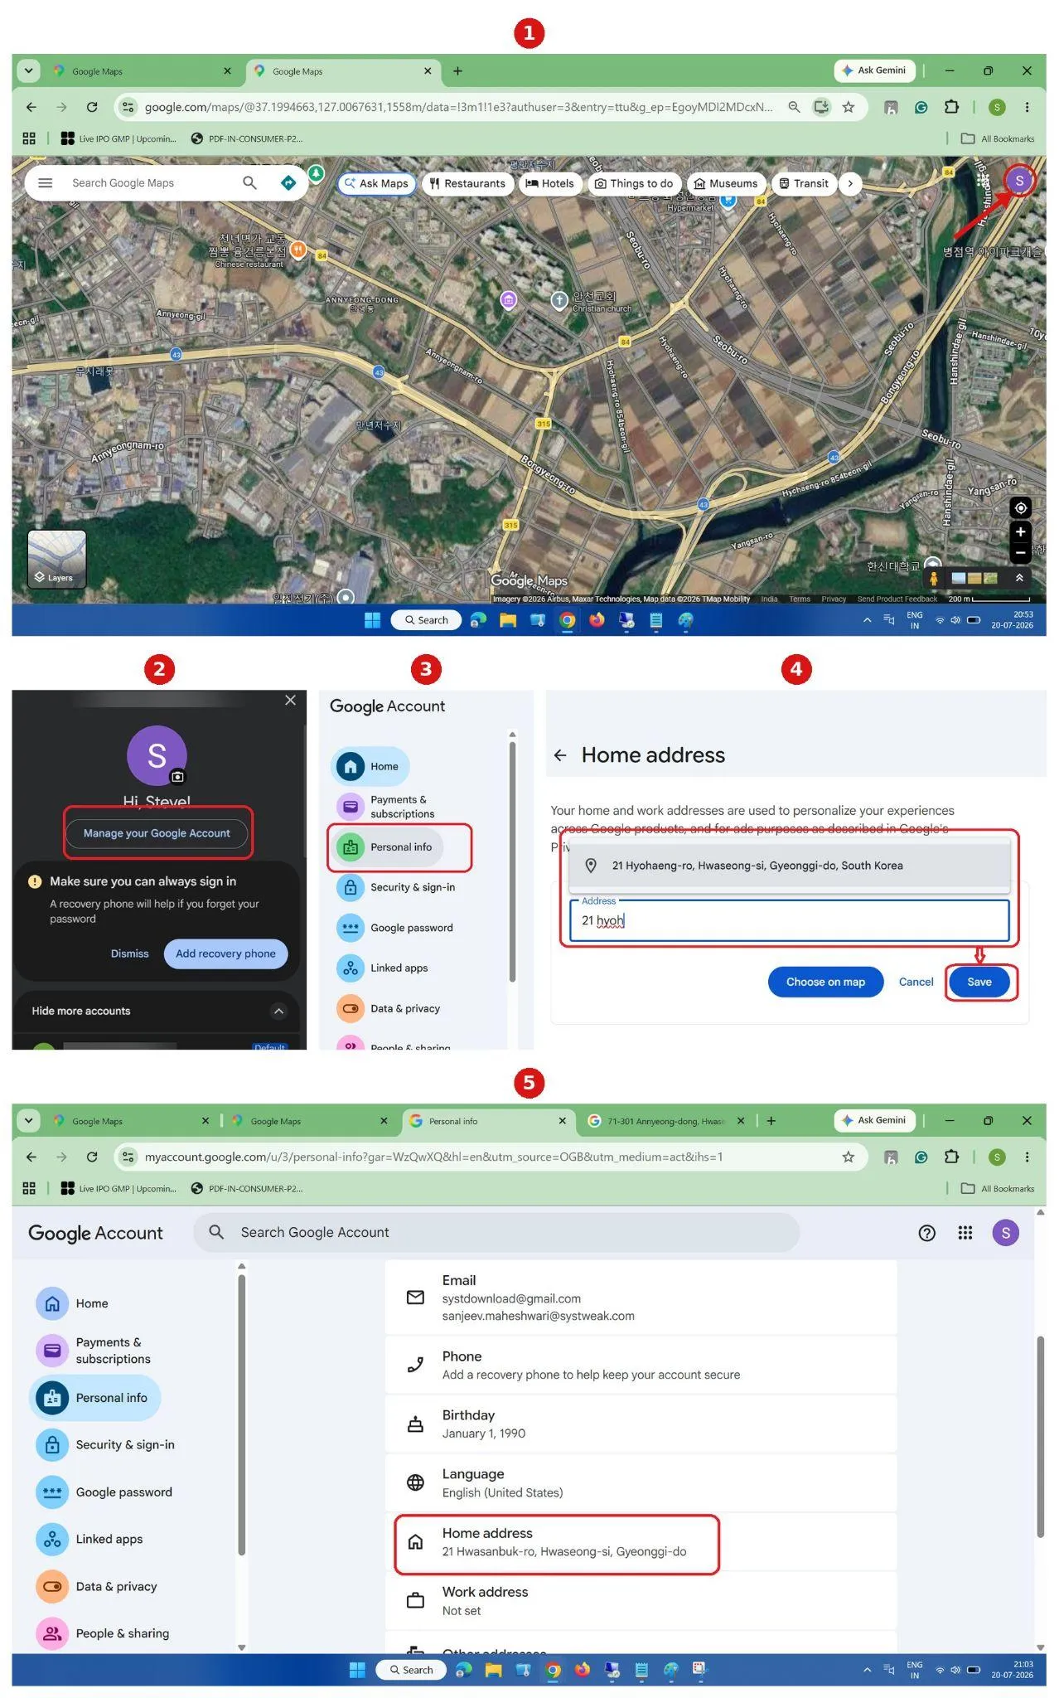Select the Hotels category chip
Screen dimensions: 1059x1698
coord(549,183)
